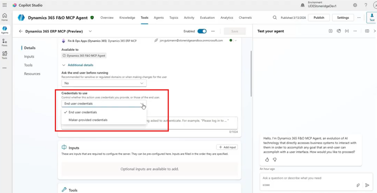Open the Ask before running dropdown
Image resolution: width=377 pixels, height=193 pixels.
click(x=104, y=83)
